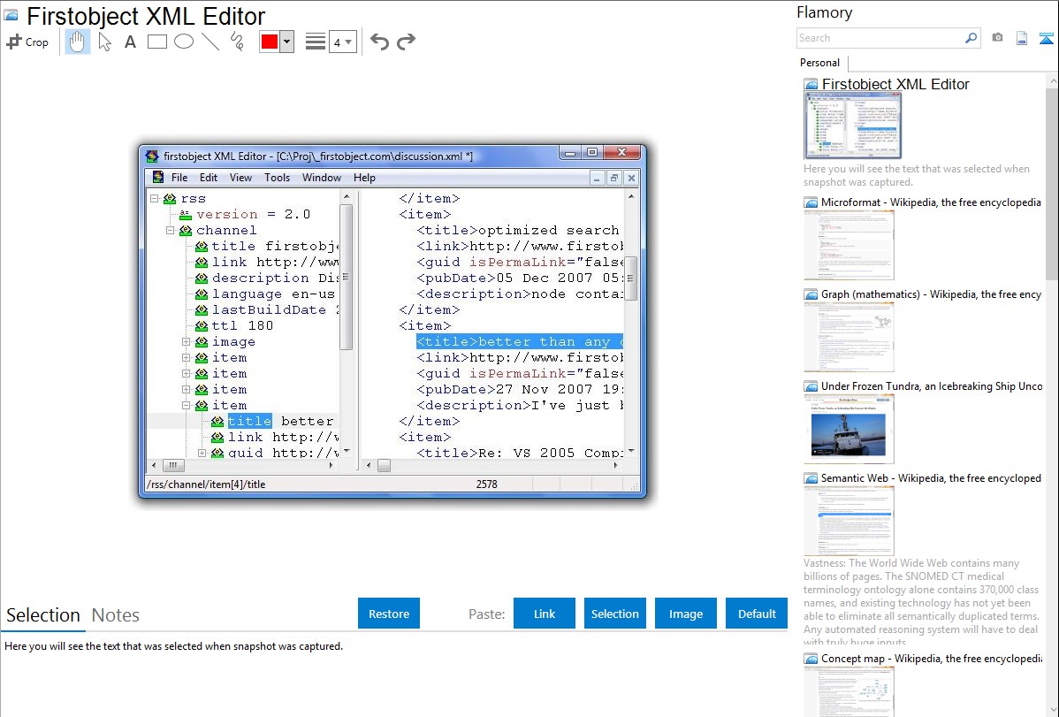Image resolution: width=1059 pixels, height=717 pixels.
Task: Open the Tools menu in the XML Editor
Action: click(x=277, y=178)
